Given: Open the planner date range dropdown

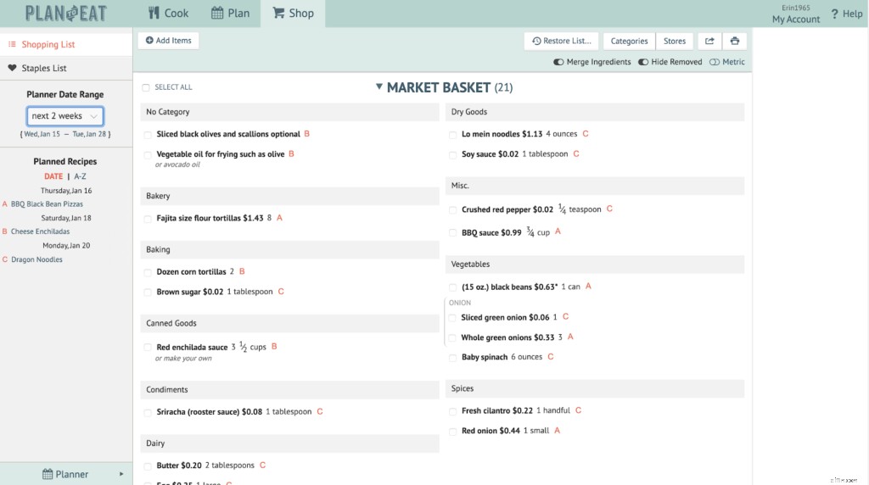Looking at the screenshot, I should (65, 116).
